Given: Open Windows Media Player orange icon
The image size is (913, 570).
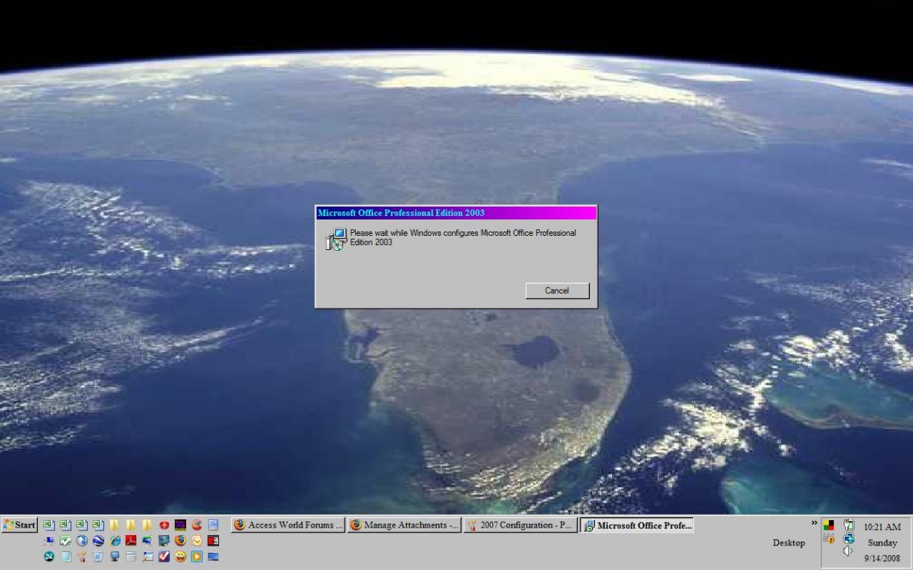Looking at the screenshot, I should pyautogui.click(x=197, y=557).
